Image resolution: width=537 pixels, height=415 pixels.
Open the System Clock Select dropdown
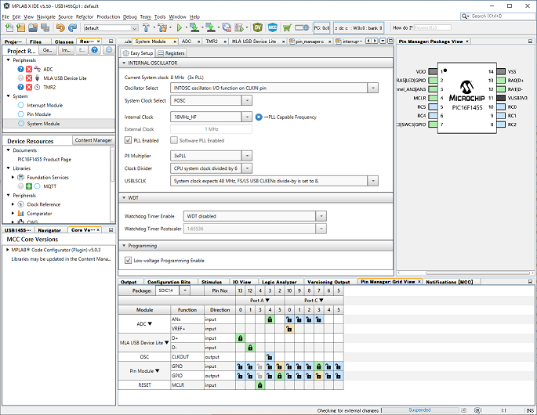pos(247,100)
